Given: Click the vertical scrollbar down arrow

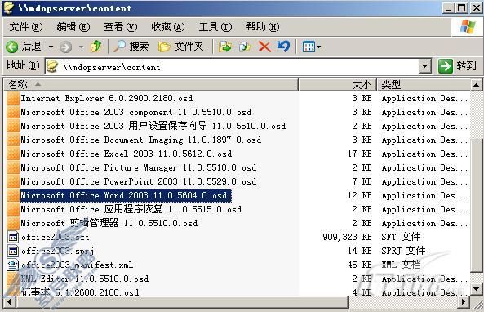Looking at the screenshot, I should (x=477, y=289).
